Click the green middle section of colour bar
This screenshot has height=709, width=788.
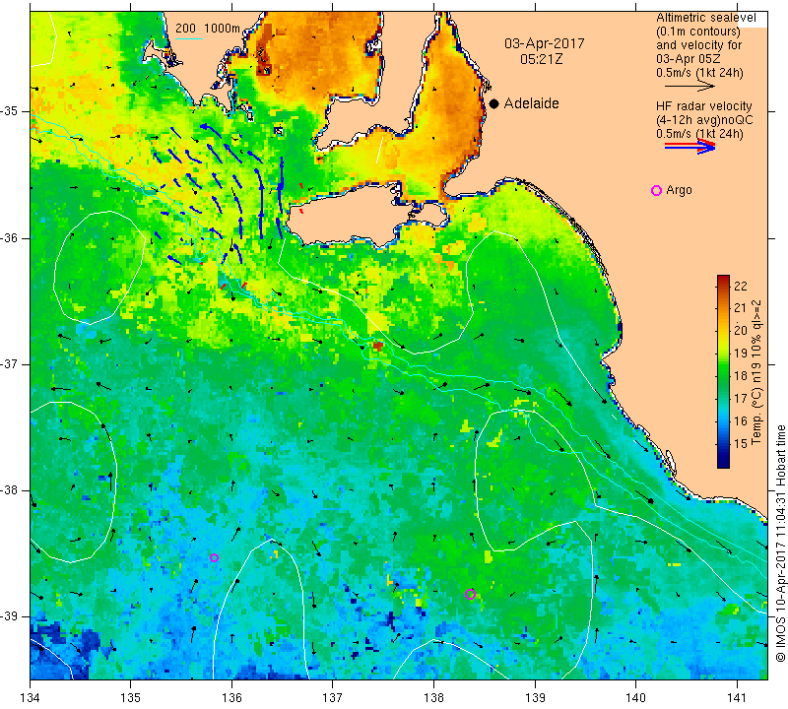pyautogui.click(x=723, y=372)
